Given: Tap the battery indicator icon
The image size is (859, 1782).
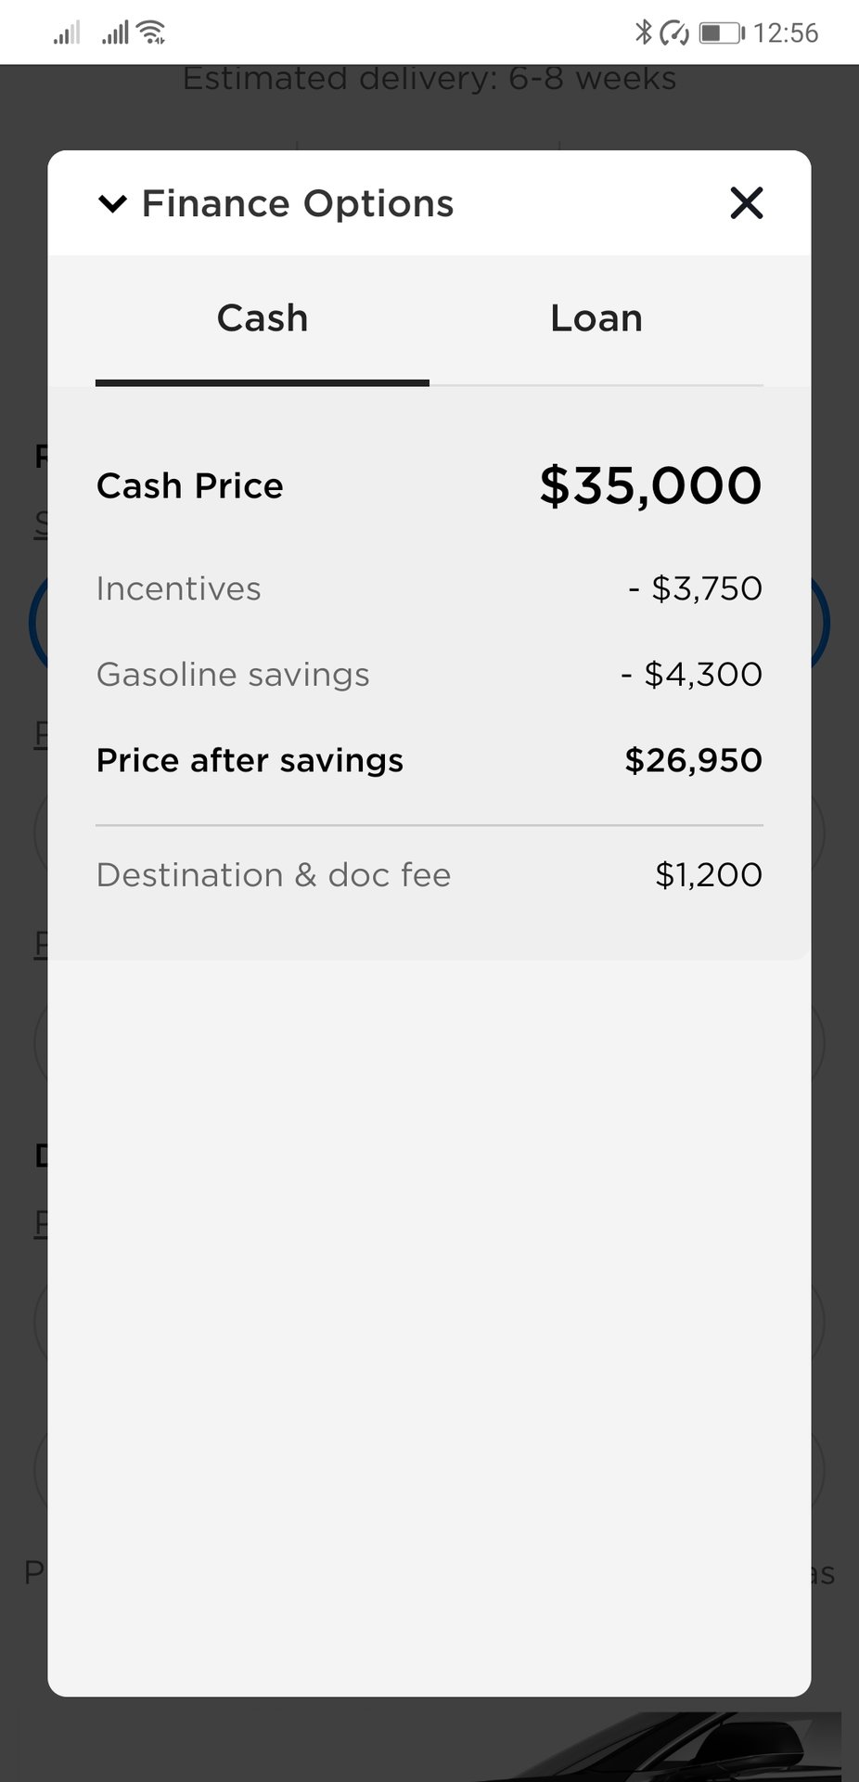Looking at the screenshot, I should click(x=721, y=33).
